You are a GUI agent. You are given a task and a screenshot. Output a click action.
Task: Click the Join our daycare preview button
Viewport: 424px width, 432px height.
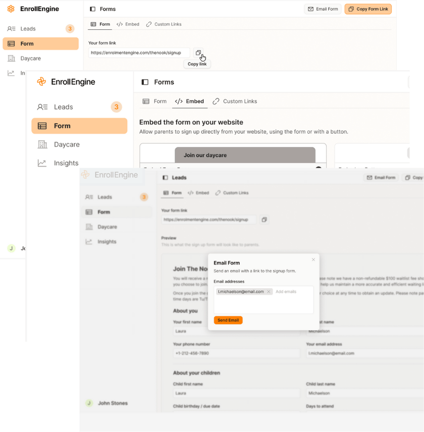coord(245,155)
